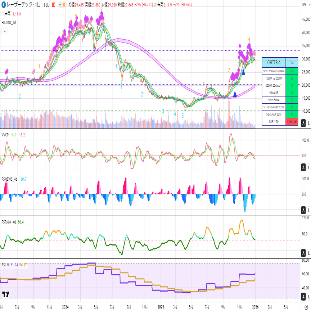Click the 54.17 value beside RSI-M
311x311 pixels.
click(23, 265)
